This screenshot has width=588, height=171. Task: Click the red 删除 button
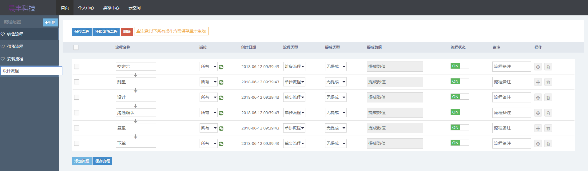[127, 31]
